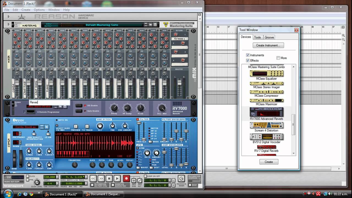Image resolution: width=352 pixels, height=198 pixels.
Task: Click the Dr.Rex LFO Waveform button
Action: [x=138, y=167]
